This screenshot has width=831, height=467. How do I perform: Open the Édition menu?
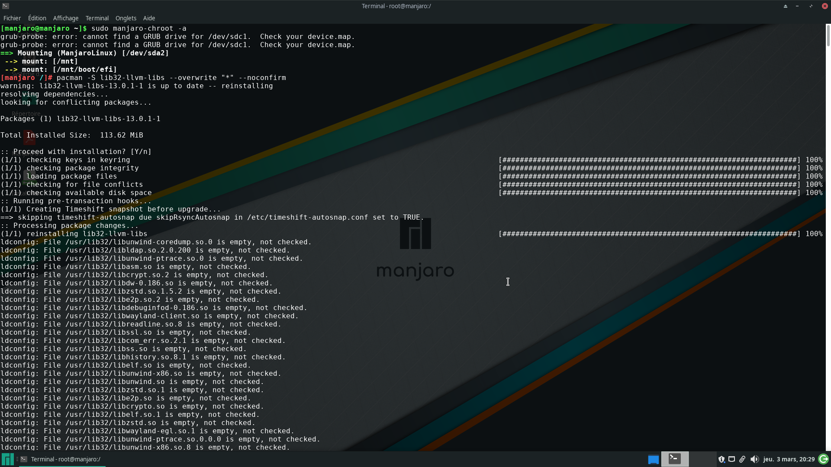37,18
